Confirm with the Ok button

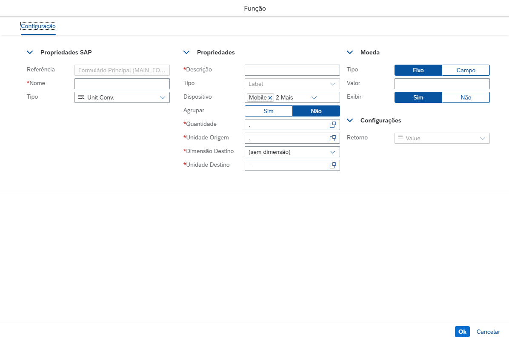462,332
